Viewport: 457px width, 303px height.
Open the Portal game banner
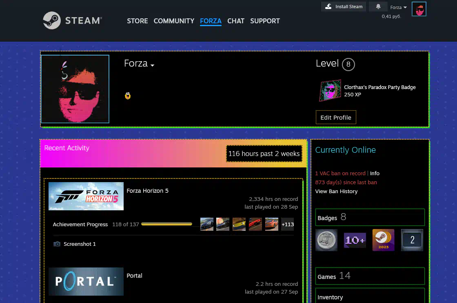(x=86, y=281)
